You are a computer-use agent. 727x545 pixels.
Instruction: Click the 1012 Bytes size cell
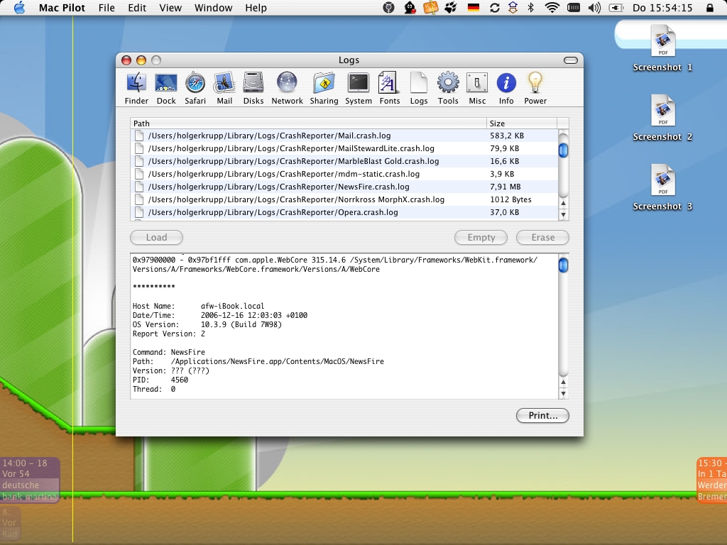(510, 199)
